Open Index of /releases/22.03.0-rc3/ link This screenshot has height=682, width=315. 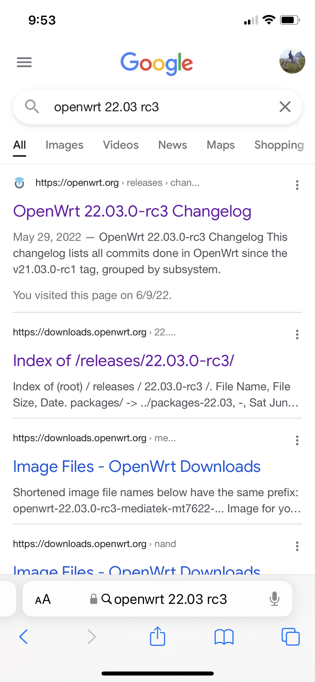(x=123, y=361)
